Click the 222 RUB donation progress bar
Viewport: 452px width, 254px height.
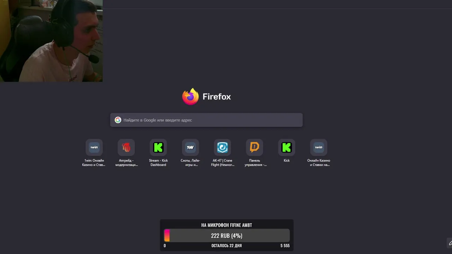tap(227, 236)
